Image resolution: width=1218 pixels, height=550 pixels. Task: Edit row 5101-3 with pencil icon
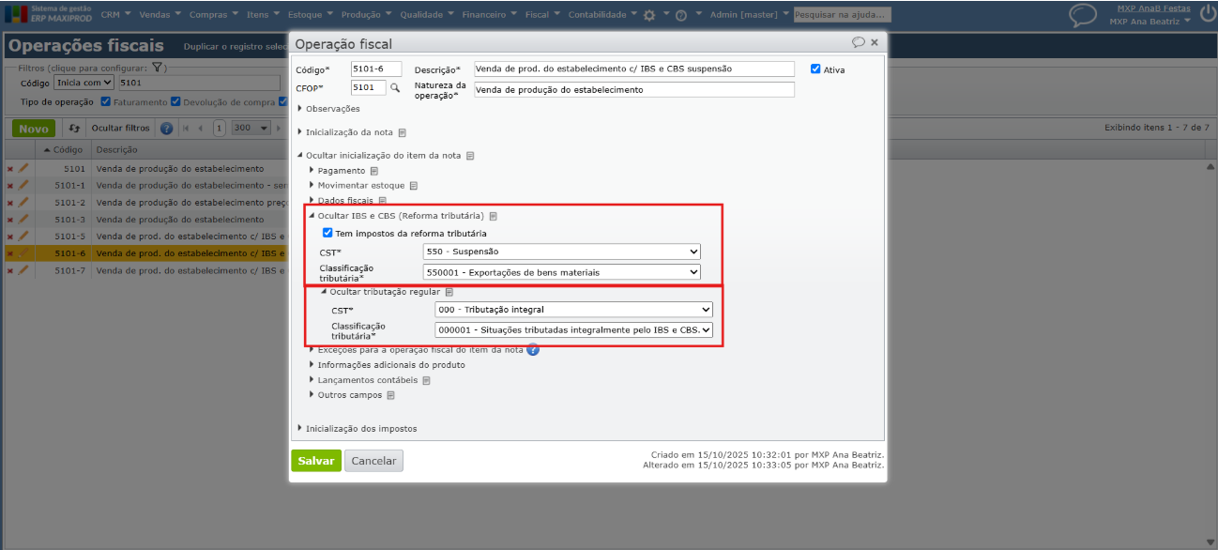coord(23,219)
